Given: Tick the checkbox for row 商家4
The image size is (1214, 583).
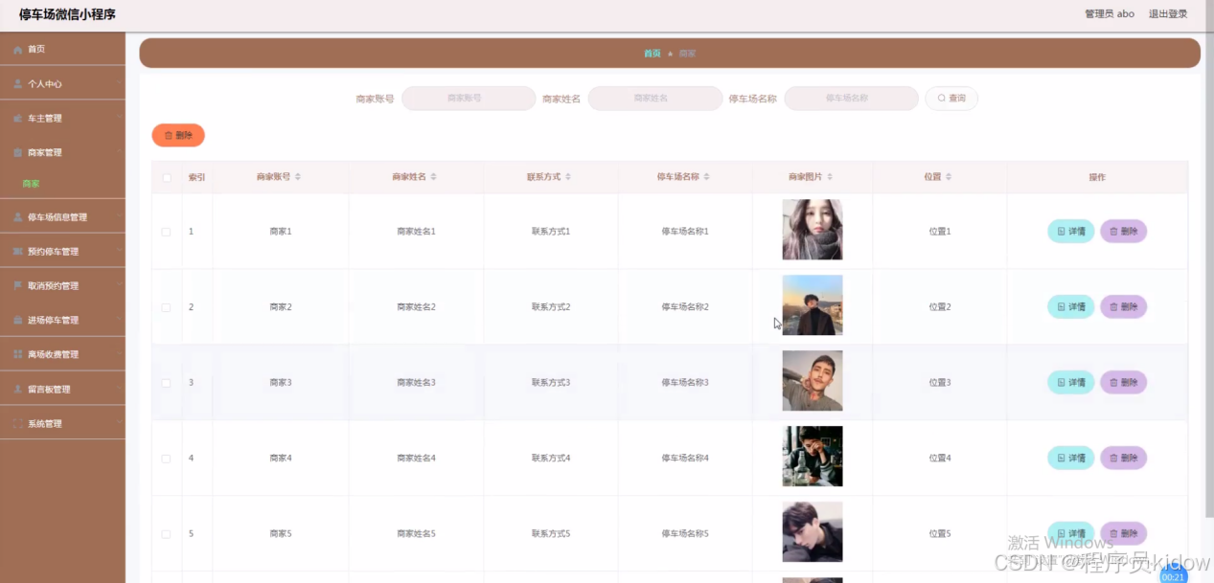Looking at the screenshot, I should click(166, 459).
